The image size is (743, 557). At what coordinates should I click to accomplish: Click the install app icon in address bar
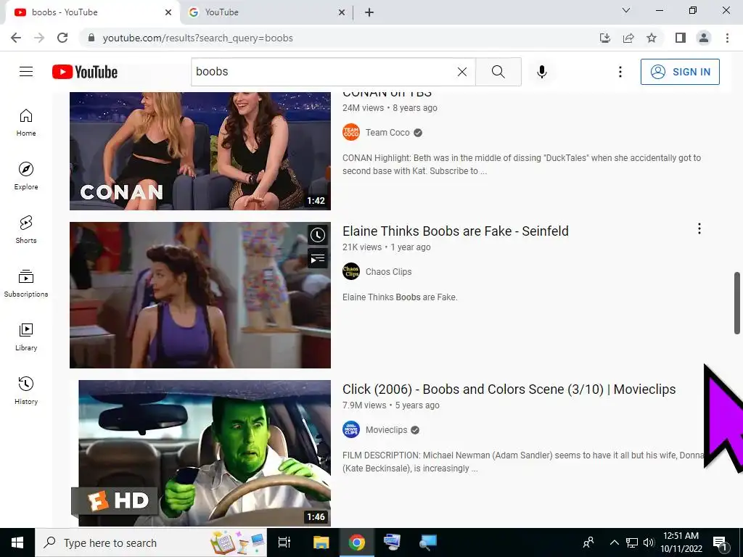point(605,38)
